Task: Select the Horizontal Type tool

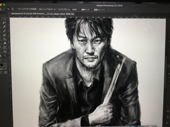Action: point(4,47)
